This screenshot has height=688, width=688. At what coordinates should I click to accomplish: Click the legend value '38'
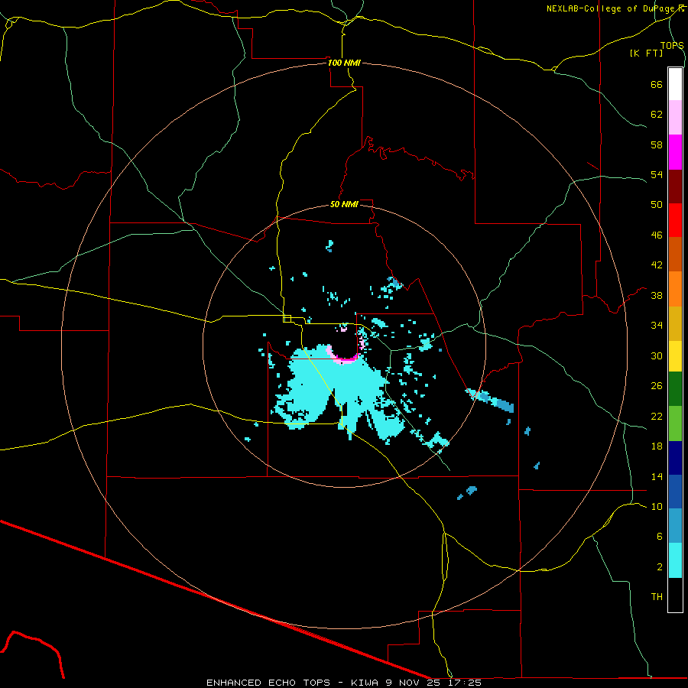click(x=657, y=295)
